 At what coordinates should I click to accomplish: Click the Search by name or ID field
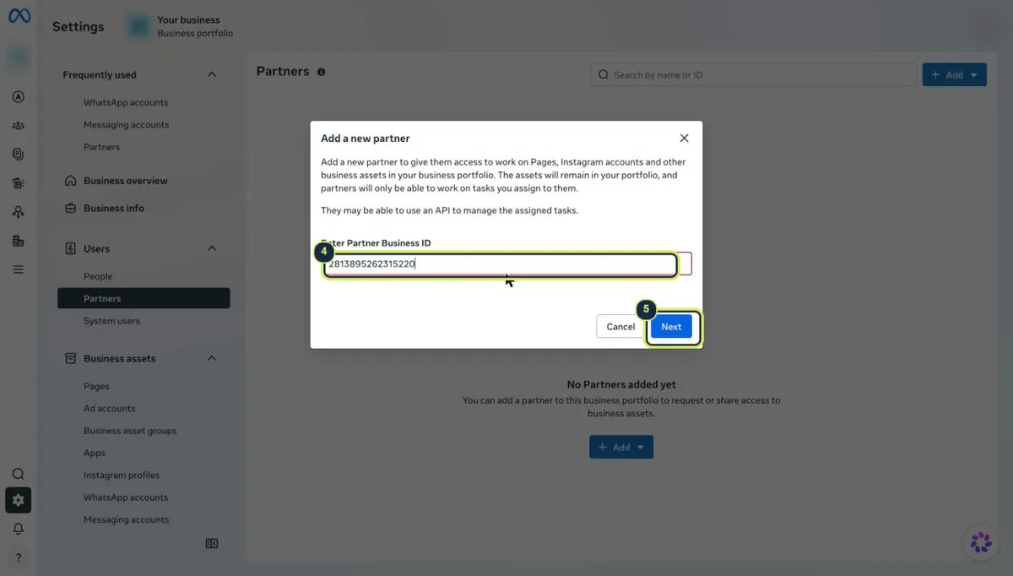point(753,75)
